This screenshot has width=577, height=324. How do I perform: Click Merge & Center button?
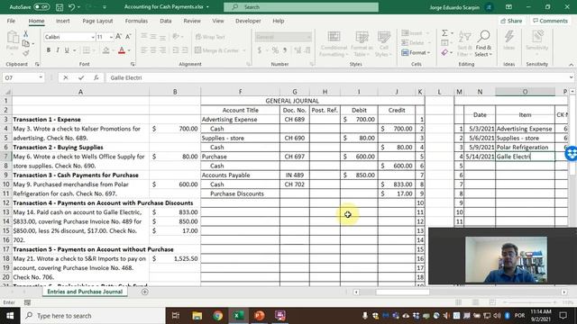(x=217, y=50)
